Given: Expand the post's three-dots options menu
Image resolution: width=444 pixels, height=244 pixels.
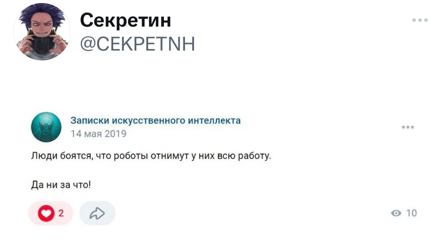Looking at the screenshot, I should coord(408,127).
